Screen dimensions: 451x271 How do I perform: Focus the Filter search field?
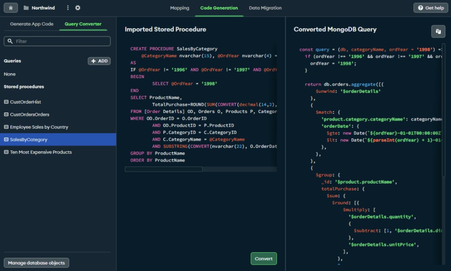pos(60,41)
